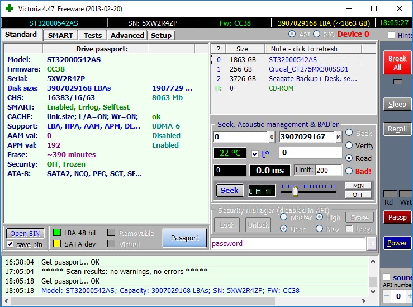Click the Passport button
This screenshot has width=413, height=307.
pyautogui.click(x=184, y=238)
